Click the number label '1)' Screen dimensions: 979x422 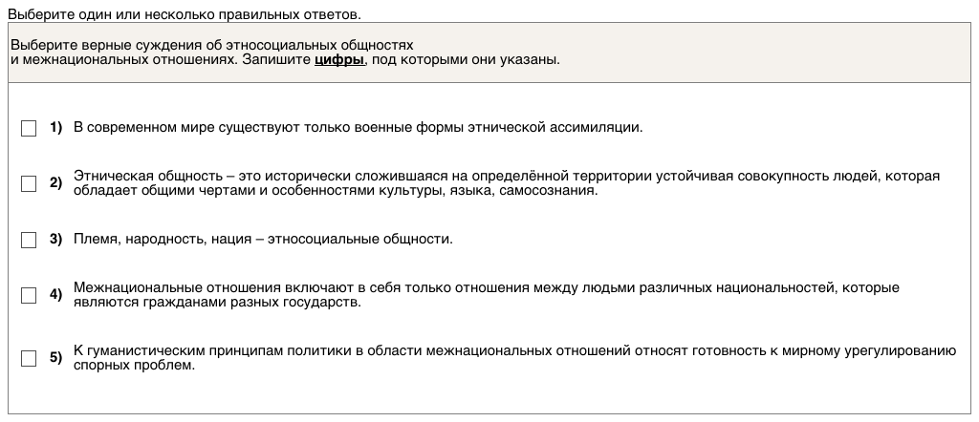point(55,127)
